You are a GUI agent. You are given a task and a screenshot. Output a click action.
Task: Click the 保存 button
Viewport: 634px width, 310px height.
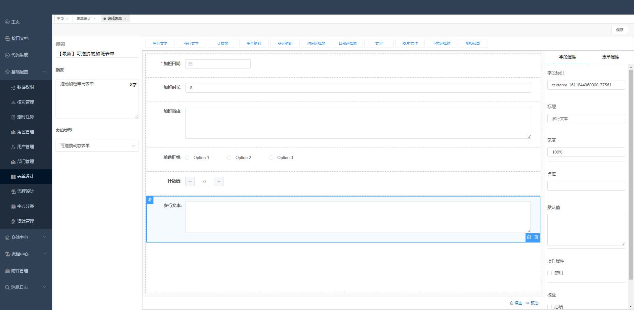tap(619, 30)
